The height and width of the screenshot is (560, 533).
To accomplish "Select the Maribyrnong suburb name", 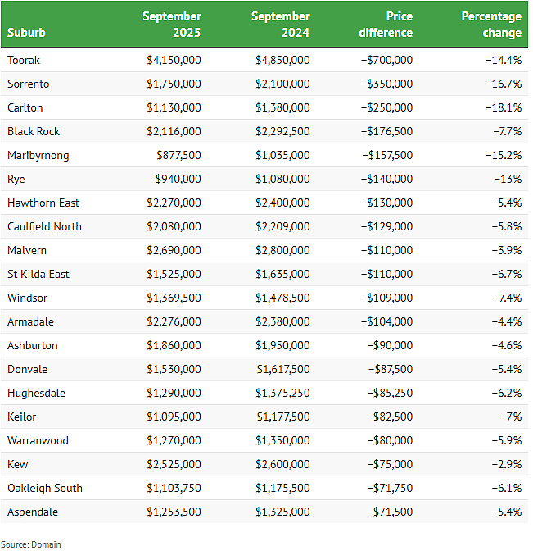I will coord(38,155).
